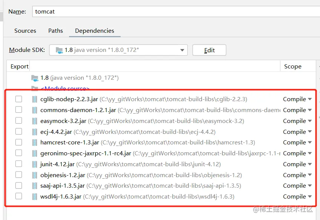Check export box for junit-4.12.jar

coord(18,164)
